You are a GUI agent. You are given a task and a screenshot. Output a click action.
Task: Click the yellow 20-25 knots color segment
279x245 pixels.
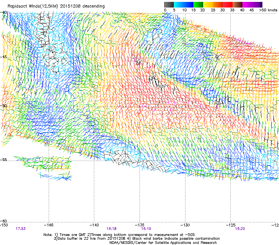[208, 5]
